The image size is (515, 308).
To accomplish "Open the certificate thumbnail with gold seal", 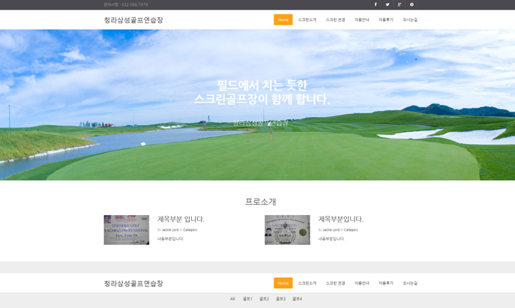I will 287,230.
